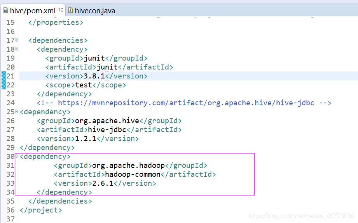Click line number 16 in the gutter
This screenshot has height=223, width=358.
tap(10, 31)
